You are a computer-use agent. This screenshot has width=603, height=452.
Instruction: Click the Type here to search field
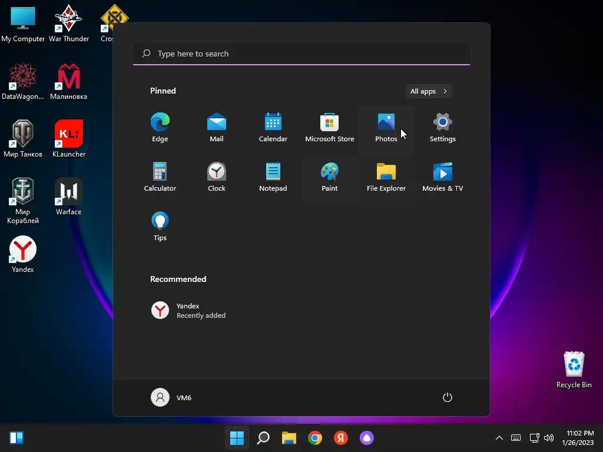point(301,54)
